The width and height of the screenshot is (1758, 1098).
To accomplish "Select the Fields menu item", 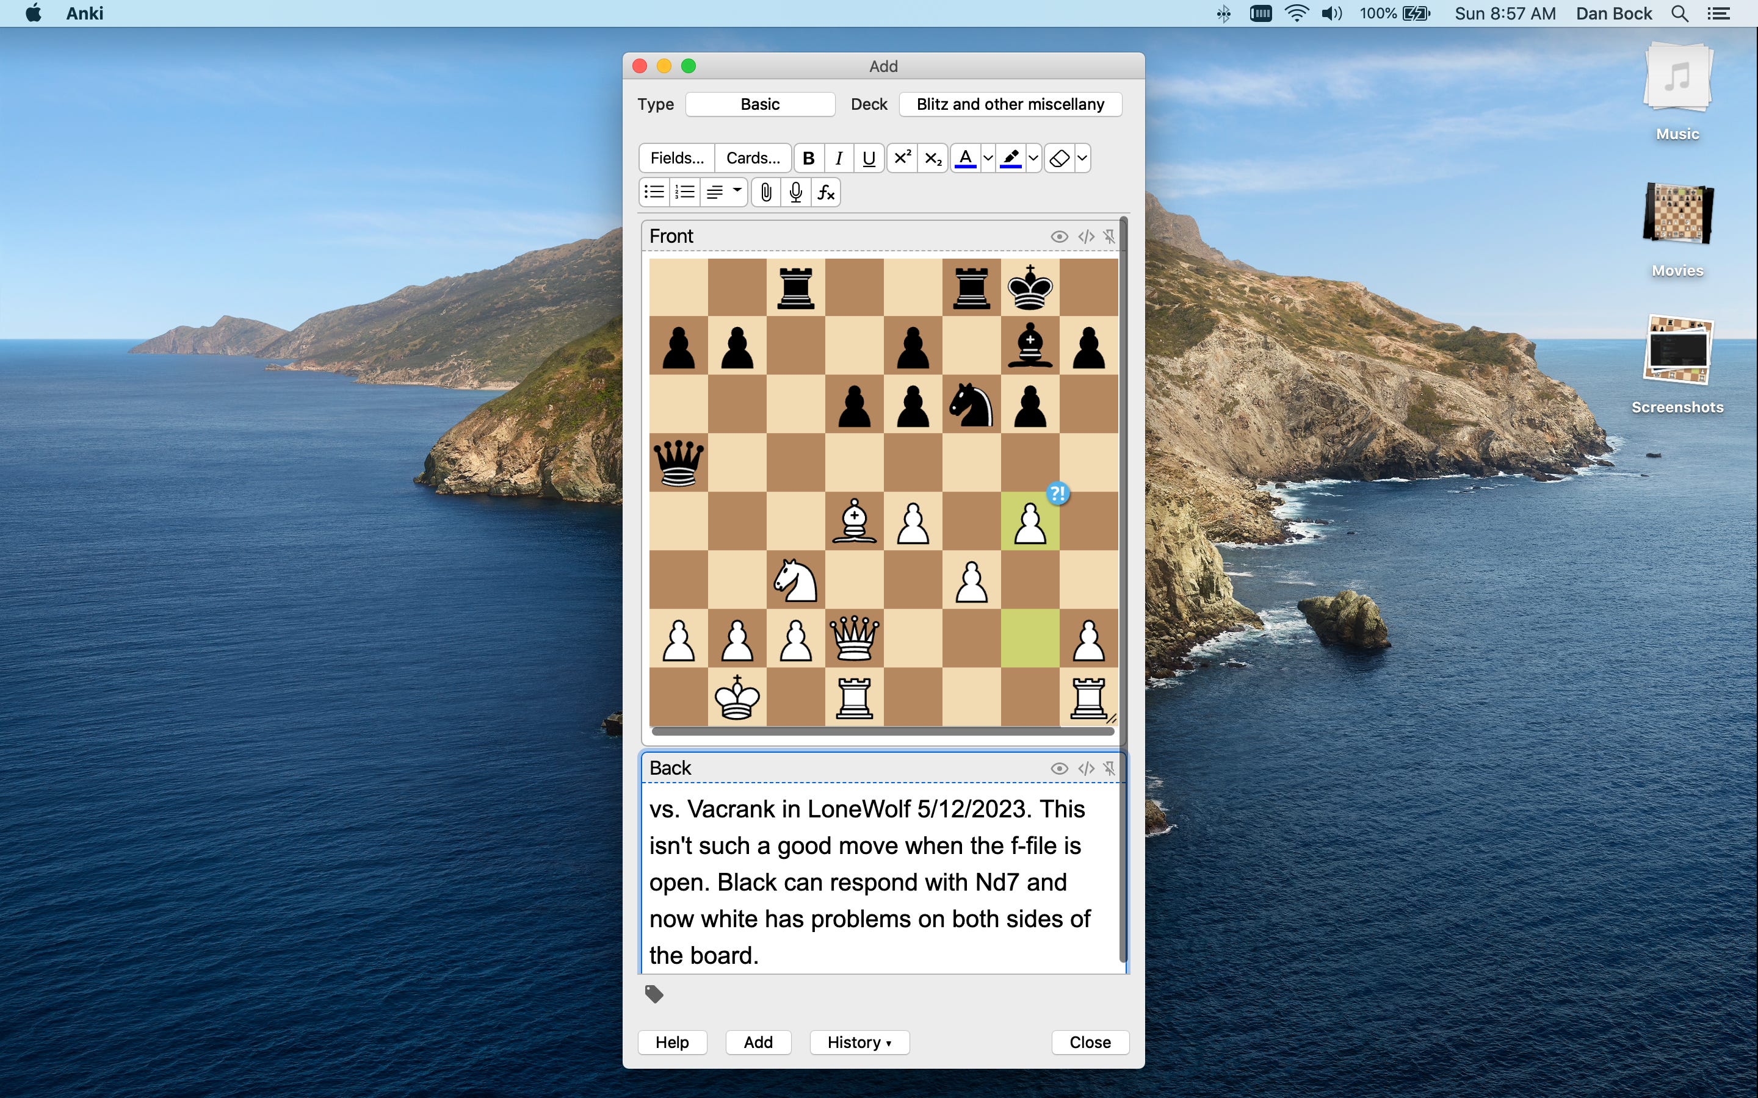I will pyautogui.click(x=677, y=157).
